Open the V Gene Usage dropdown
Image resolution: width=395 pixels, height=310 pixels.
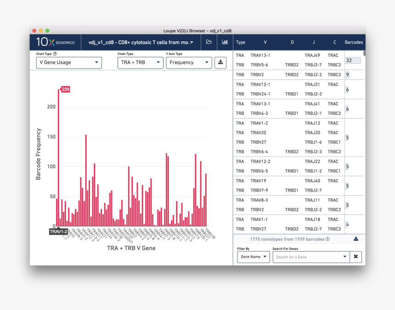tap(69, 62)
